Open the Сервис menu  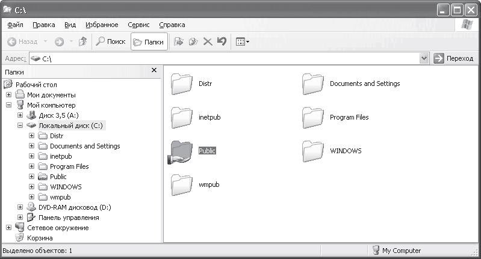coord(138,25)
